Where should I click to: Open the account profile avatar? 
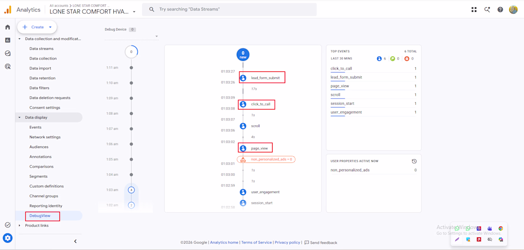coord(514,10)
